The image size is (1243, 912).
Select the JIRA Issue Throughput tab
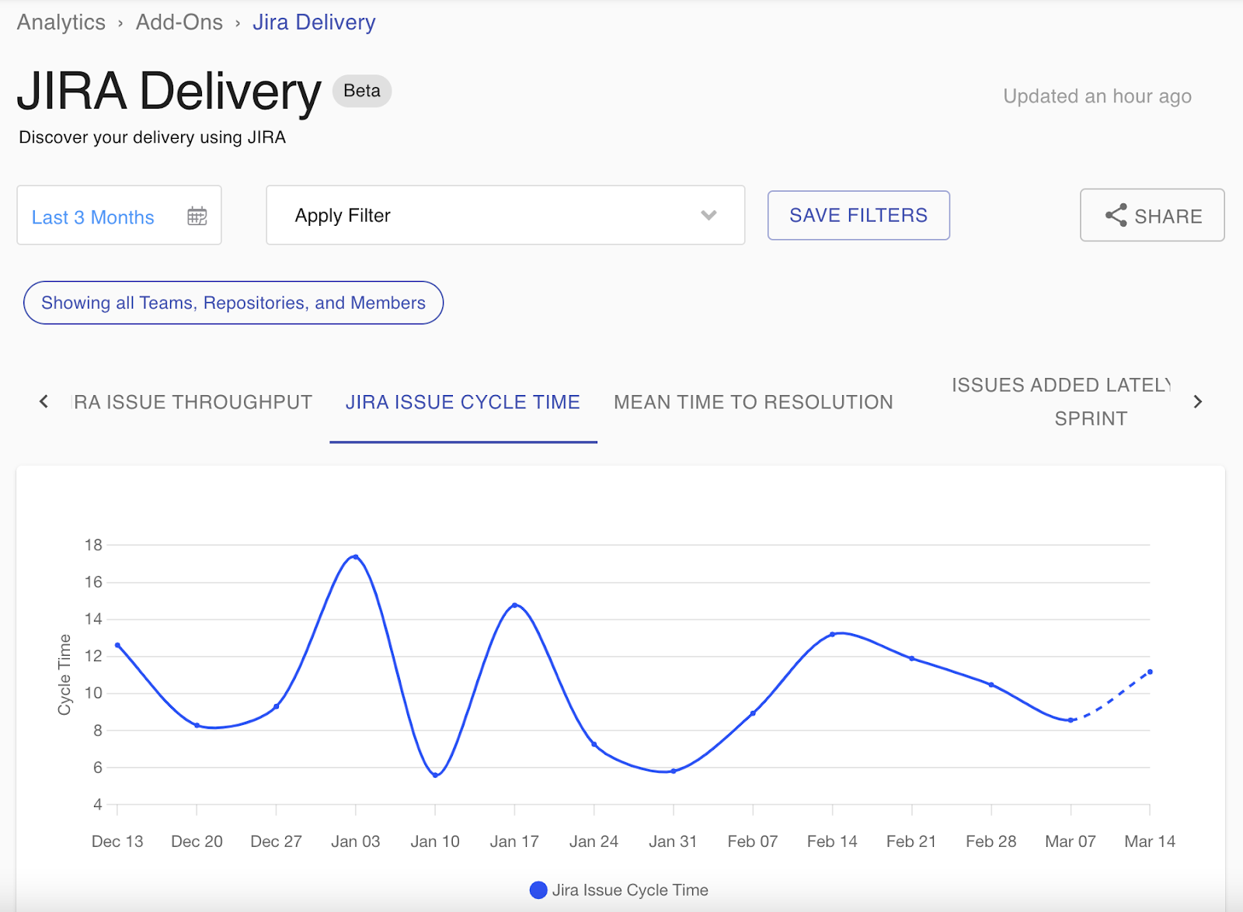pyautogui.click(x=192, y=402)
